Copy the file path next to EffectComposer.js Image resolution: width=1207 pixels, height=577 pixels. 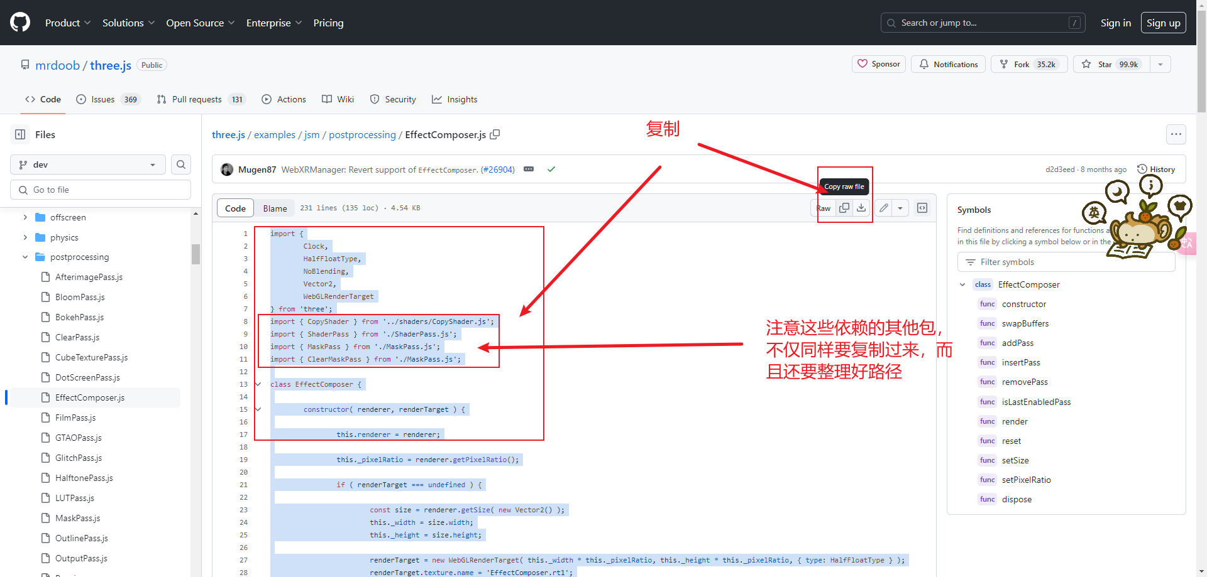[x=495, y=134]
